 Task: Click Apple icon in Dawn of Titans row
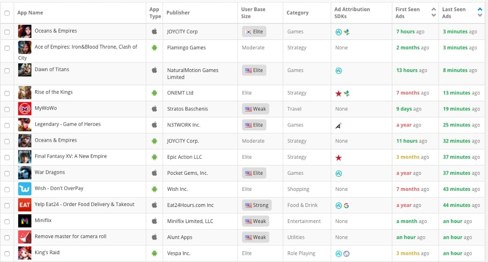click(154, 70)
